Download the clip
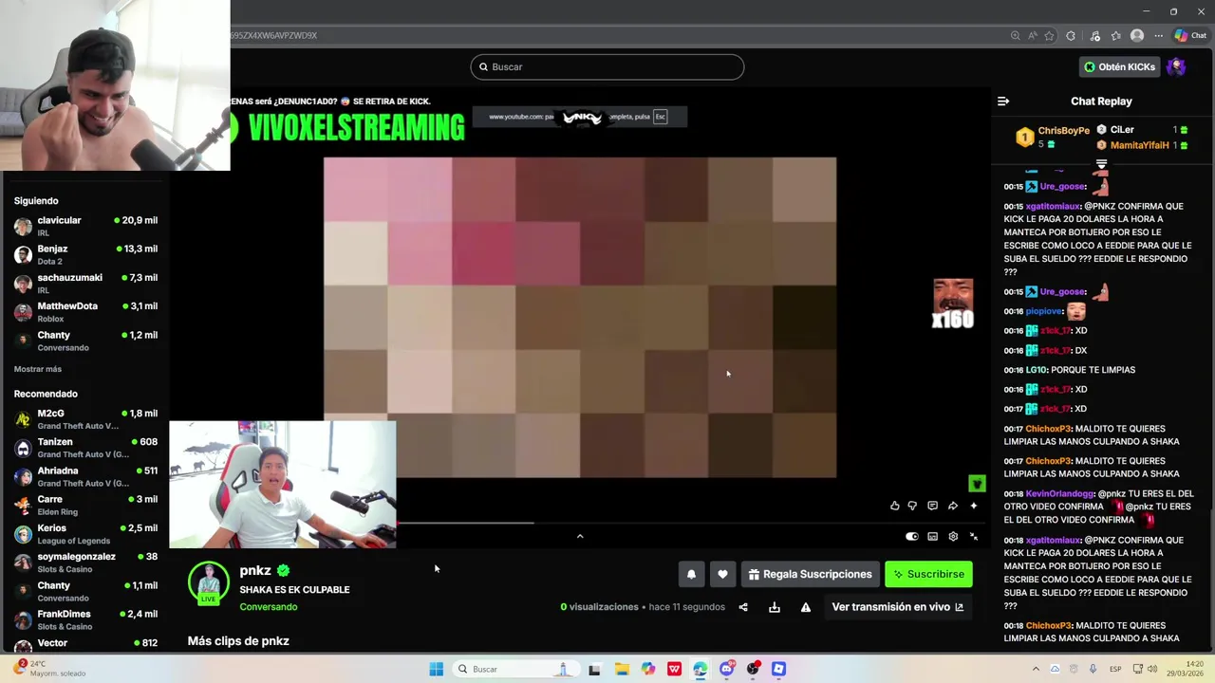Image resolution: width=1215 pixels, height=683 pixels. pyautogui.click(x=775, y=607)
